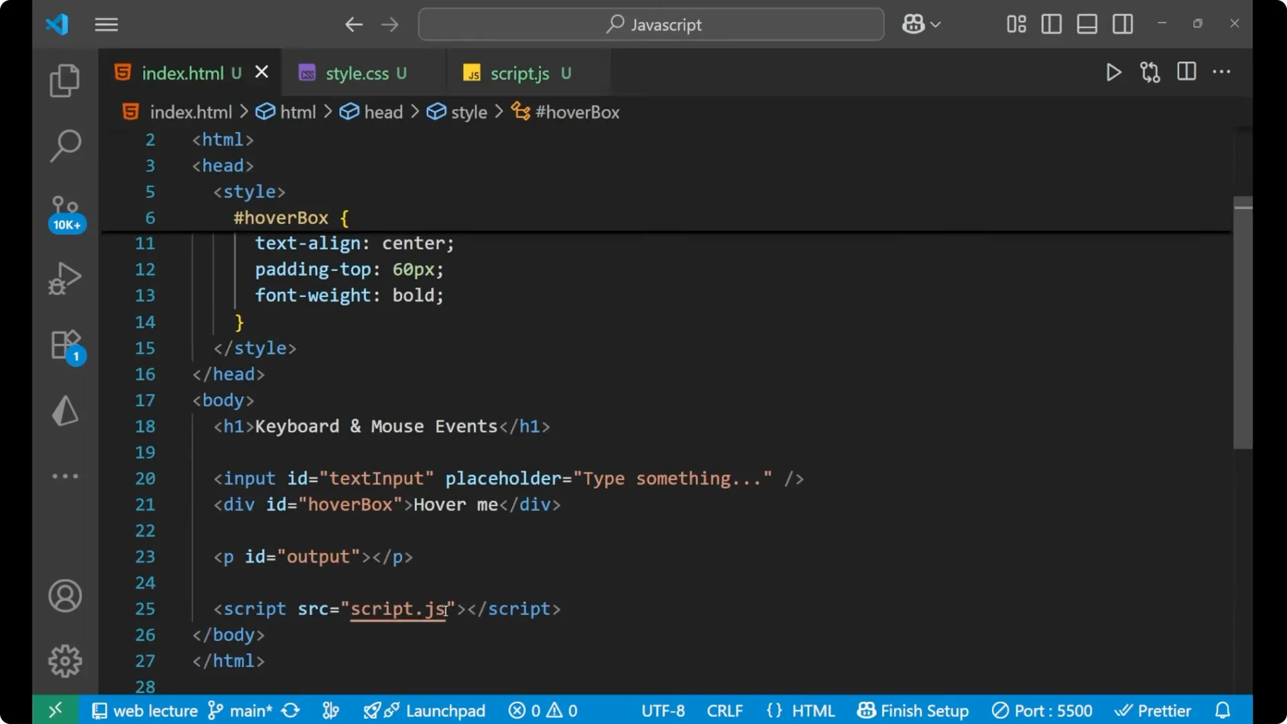Open the style breadcrumb dropdown

[468, 111]
